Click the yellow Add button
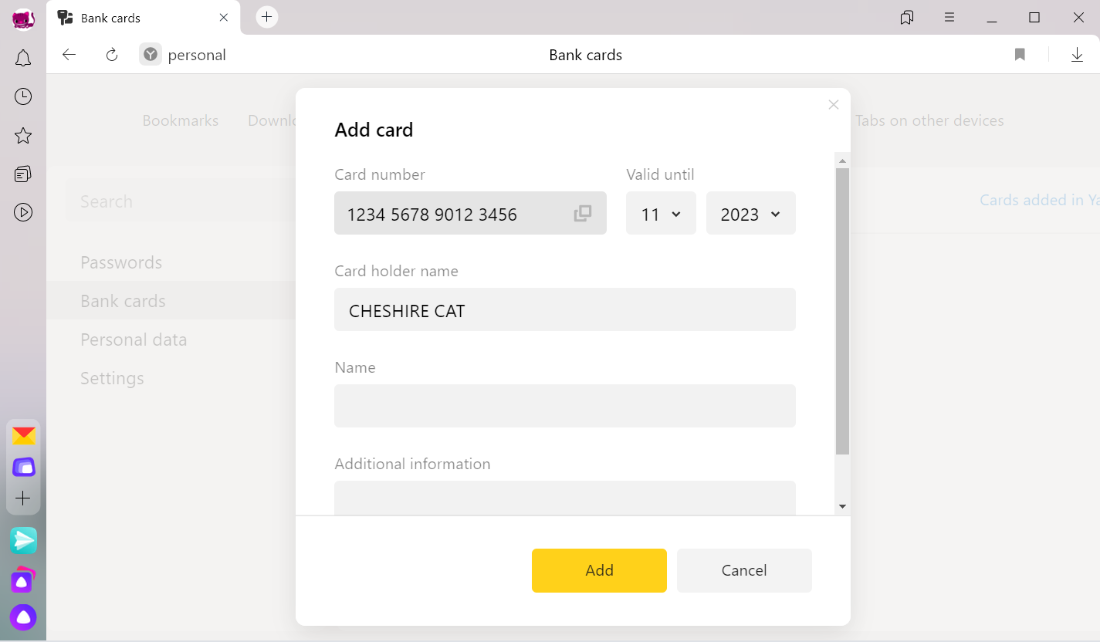 [x=599, y=570]
